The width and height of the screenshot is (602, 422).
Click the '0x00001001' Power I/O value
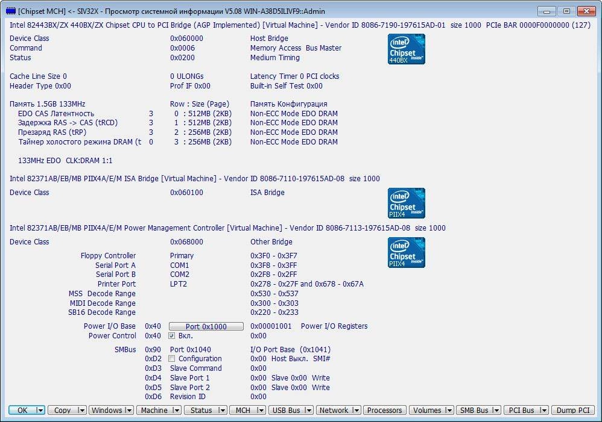pyautogui.click(x=271, y=326)
